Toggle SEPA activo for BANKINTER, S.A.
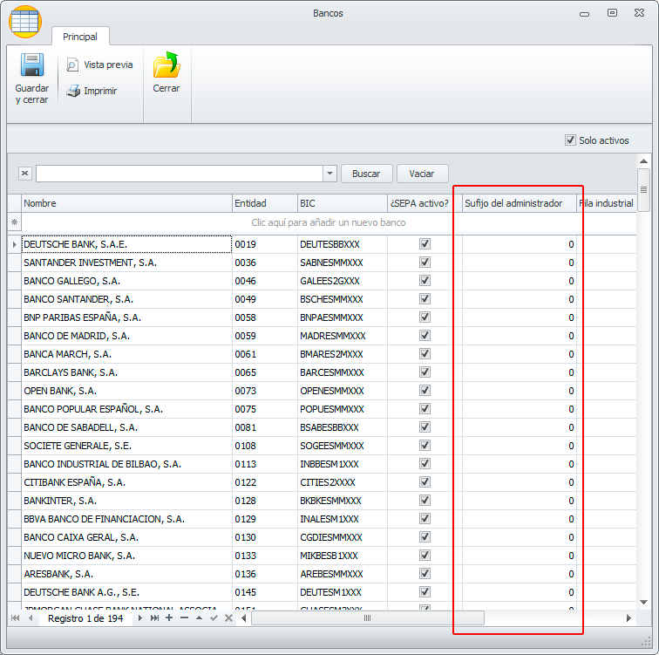The image size is (659, 655). [425, 501]
